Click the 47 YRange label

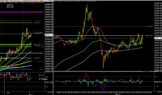(x=43, y=79)
